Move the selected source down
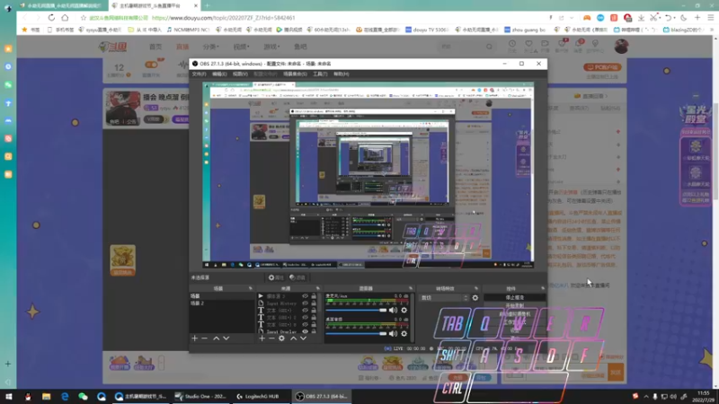 point(303,338)
